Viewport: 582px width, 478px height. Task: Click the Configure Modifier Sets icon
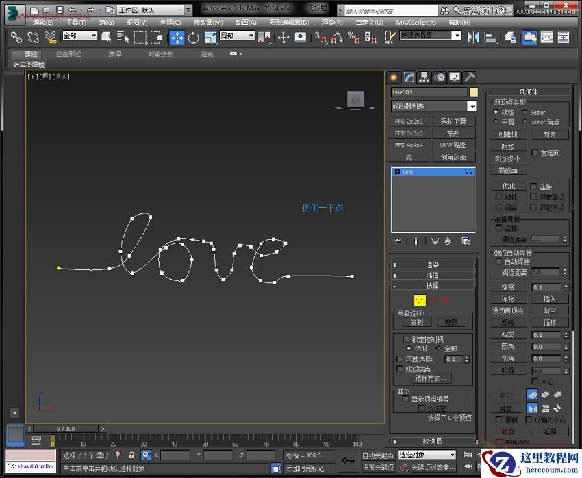(x=466, y=241)
